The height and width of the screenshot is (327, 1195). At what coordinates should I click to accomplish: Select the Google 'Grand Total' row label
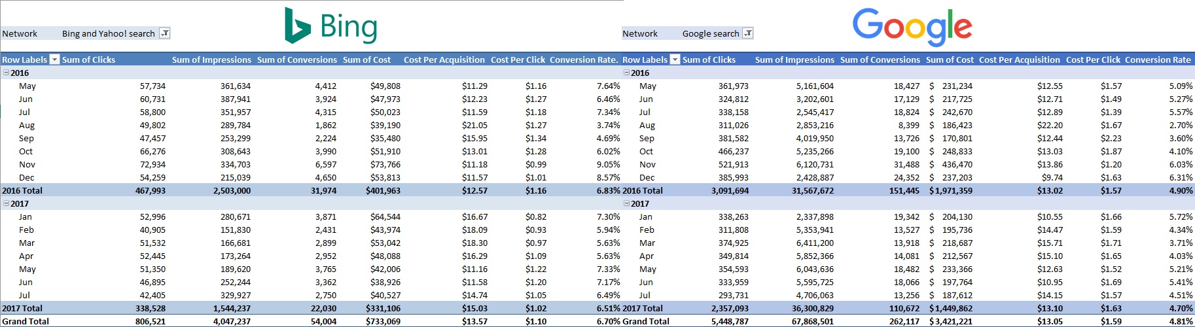[646, 321]
